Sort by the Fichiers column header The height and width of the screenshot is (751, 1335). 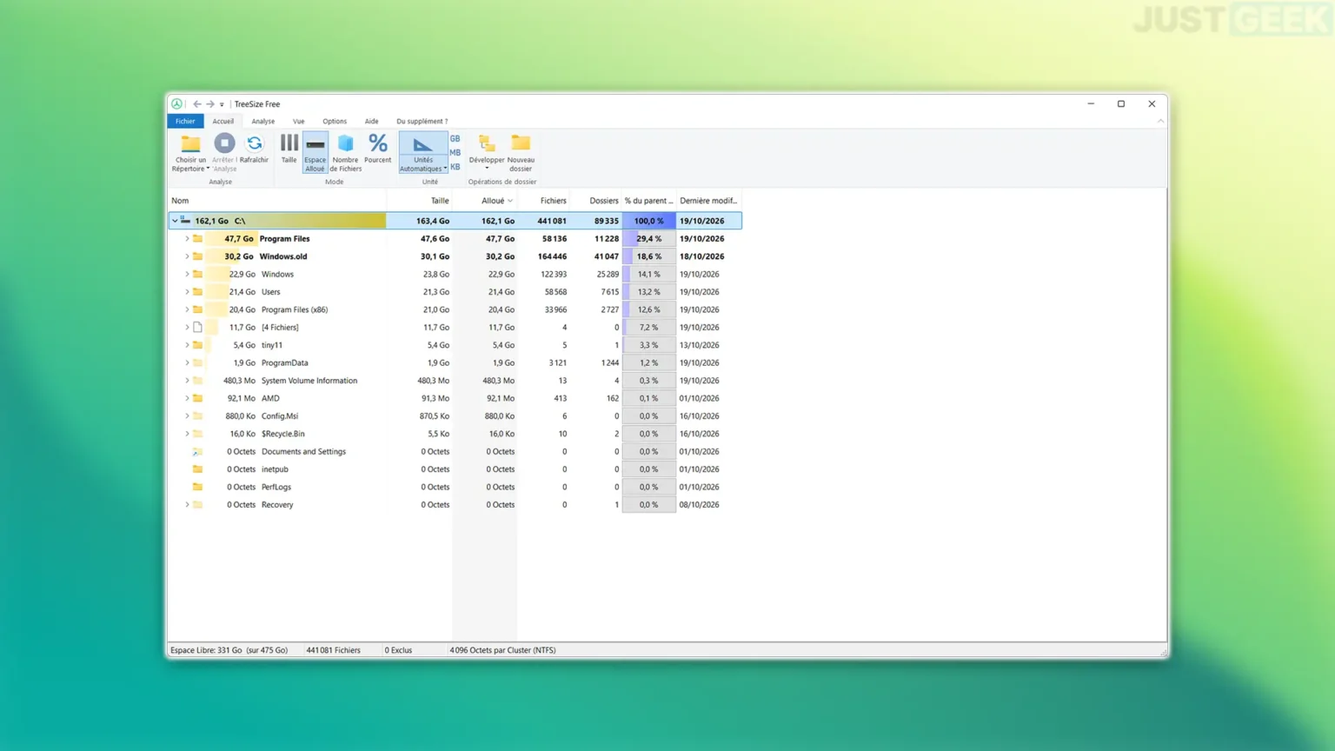click(544, 201)
